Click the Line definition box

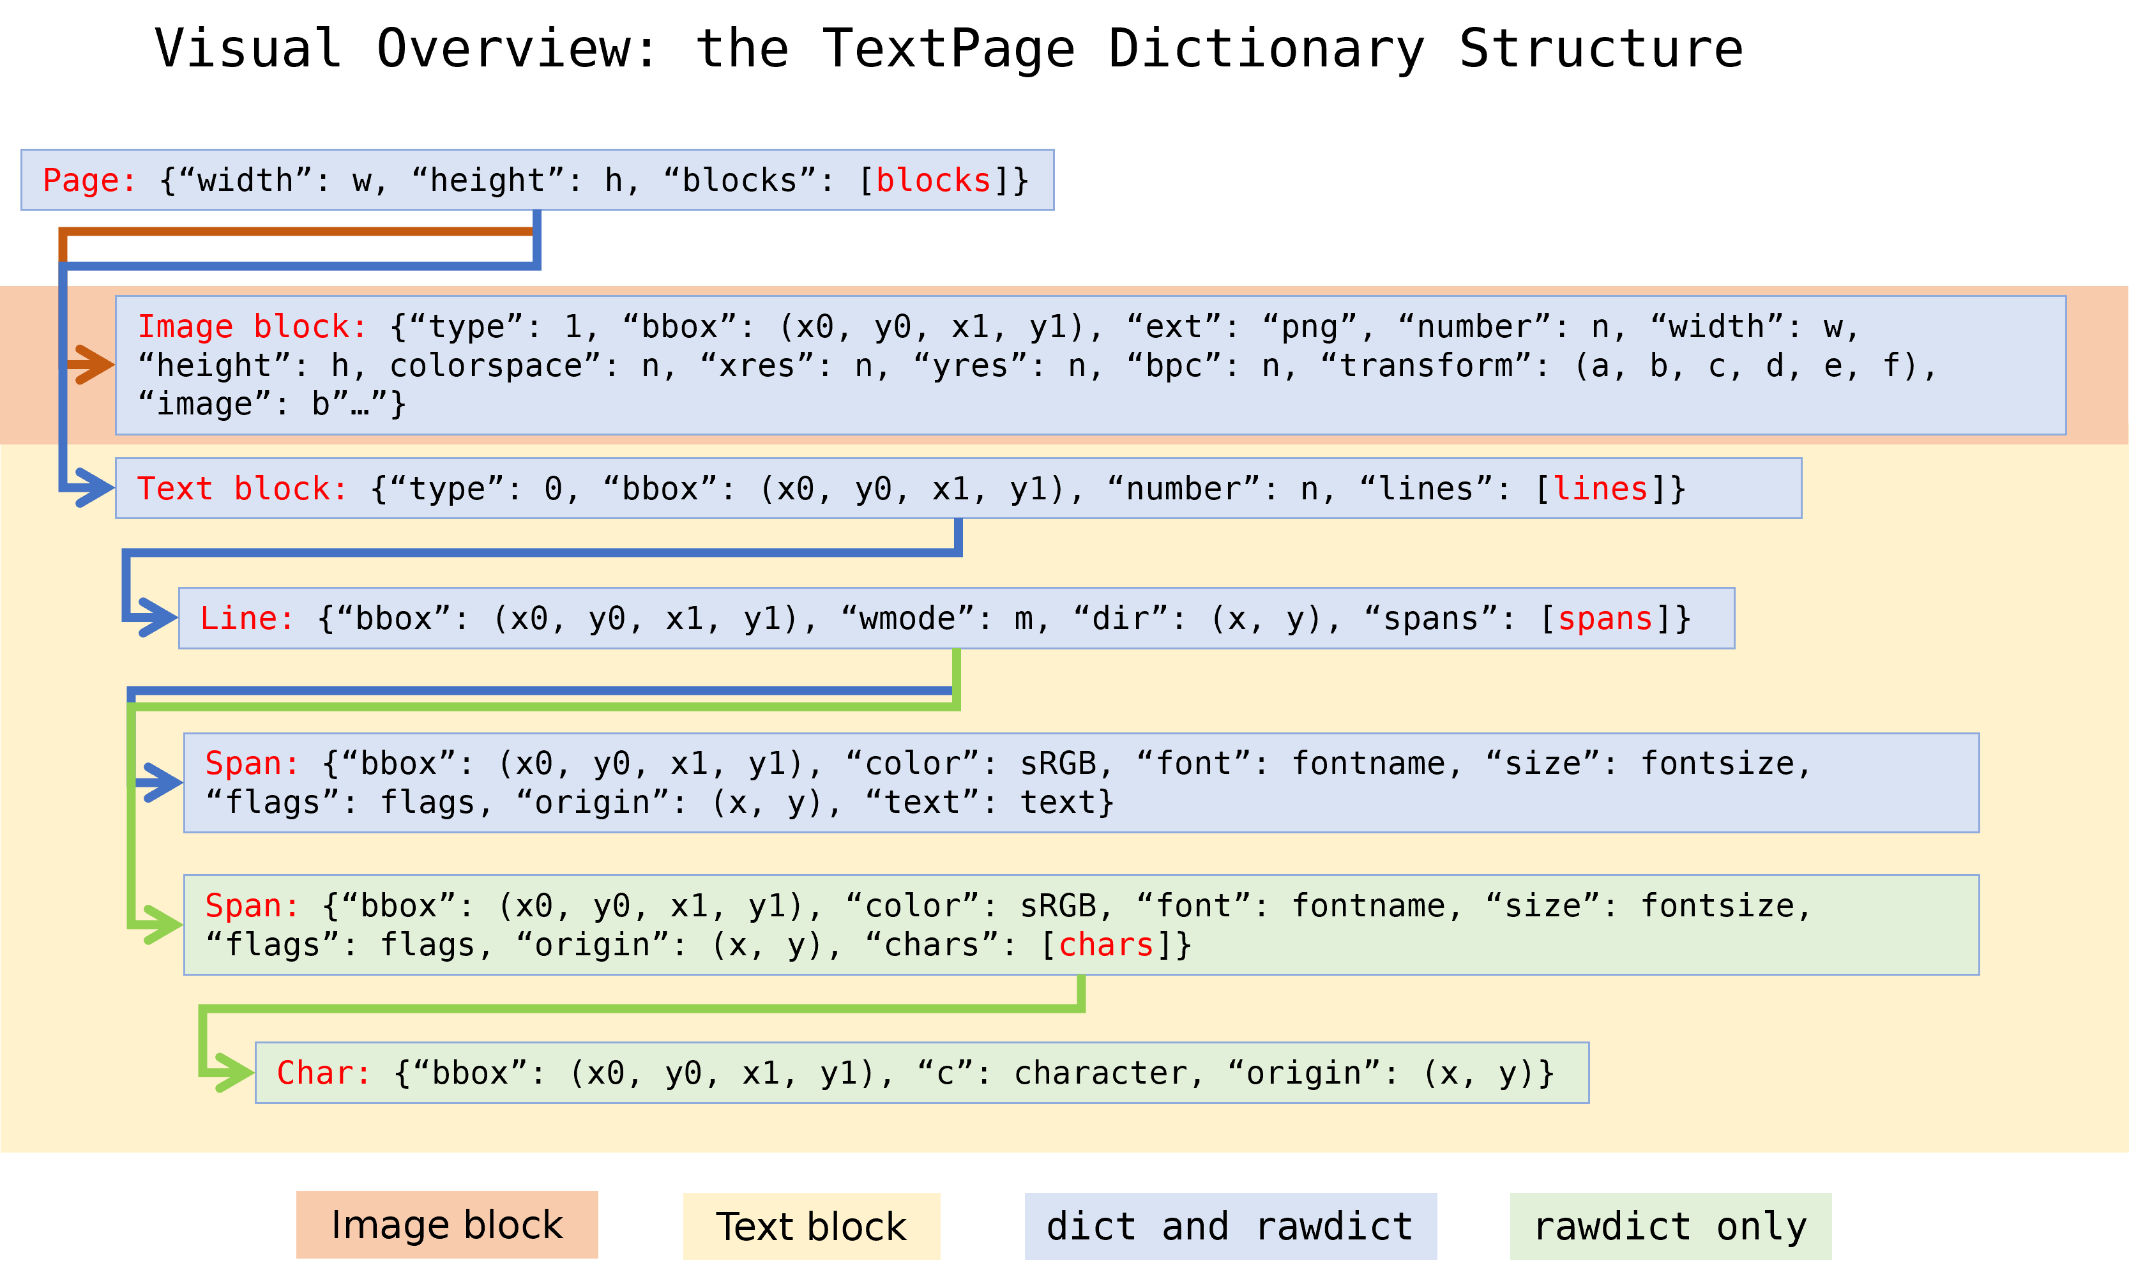click(x=956, y=618)
